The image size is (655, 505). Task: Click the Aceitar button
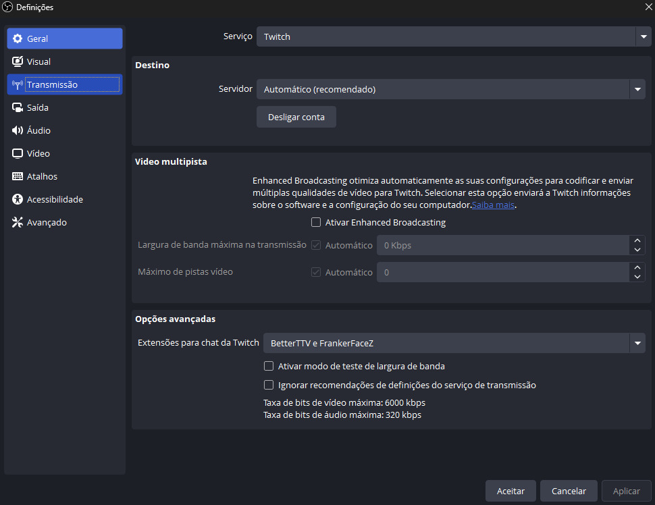[510, 491]
